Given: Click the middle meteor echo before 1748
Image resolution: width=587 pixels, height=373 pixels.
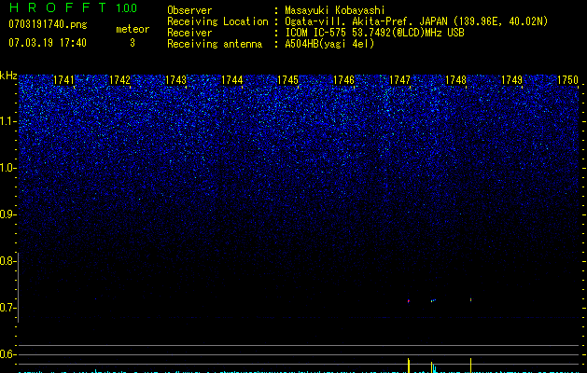Looking at the screenshot, I should coord(433,300).
